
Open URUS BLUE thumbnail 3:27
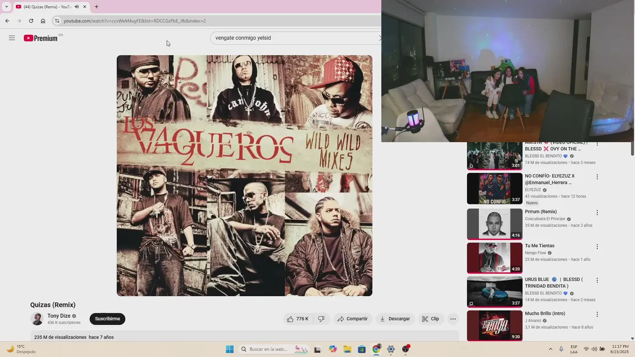[495, 292]
